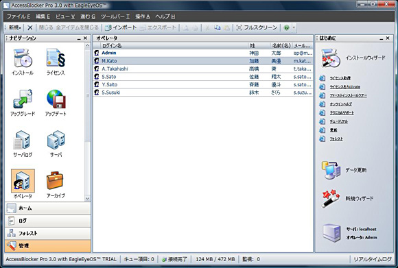The width and height of the screenshot is (398, 268).
Task: Open the 編集 menu
Action: pos(43,16)
